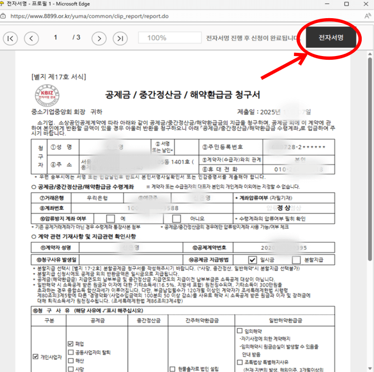Open the read aloud icon in address bar
This screenshot has width=374, height=372.
(x=368, y=16)
